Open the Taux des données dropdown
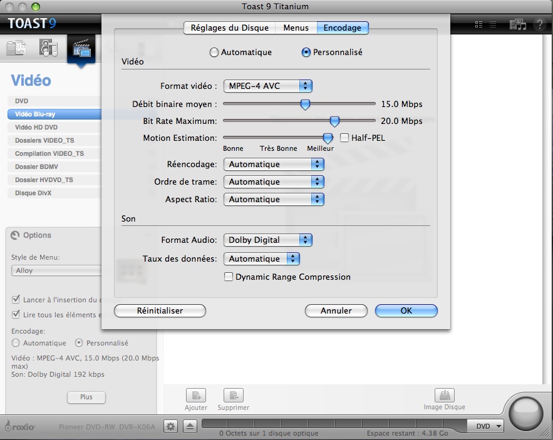This screenshot has height=440, width=553. [261, 258]
